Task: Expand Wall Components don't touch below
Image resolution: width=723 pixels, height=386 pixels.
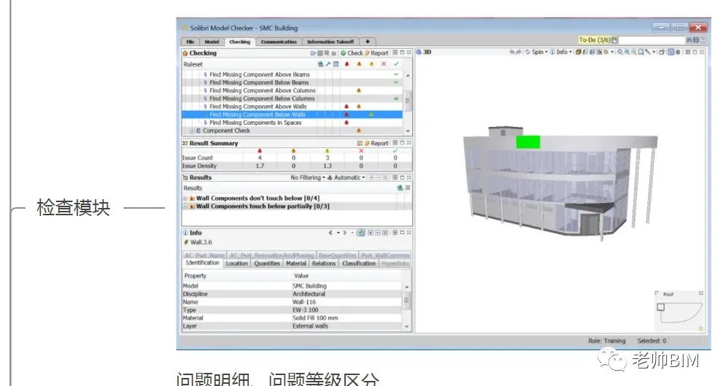Action: point(185,198)
